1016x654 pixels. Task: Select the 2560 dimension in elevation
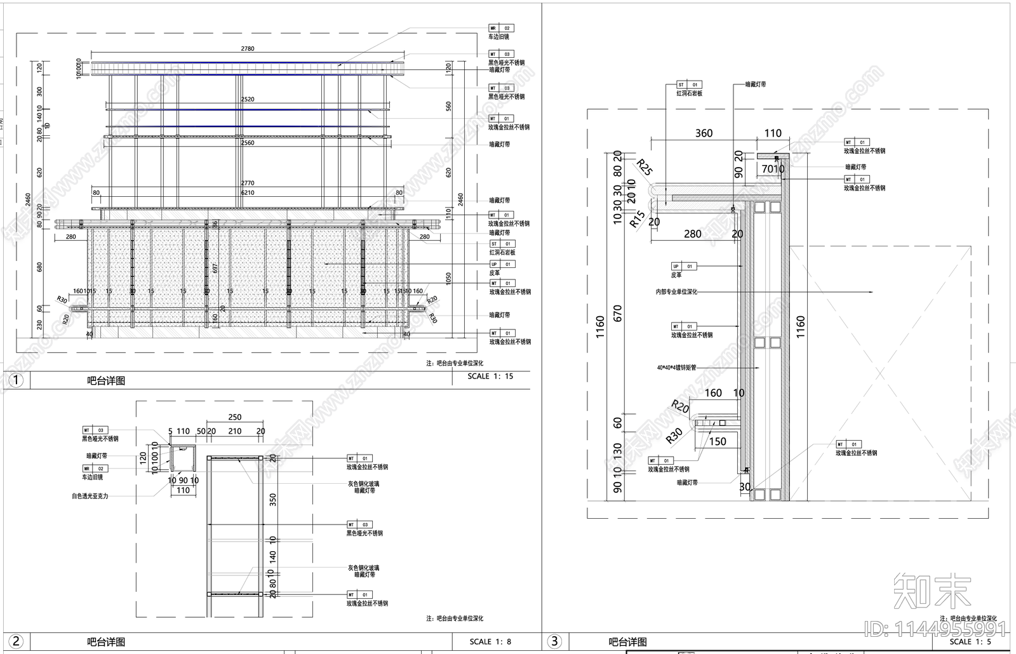click(248, 143)
